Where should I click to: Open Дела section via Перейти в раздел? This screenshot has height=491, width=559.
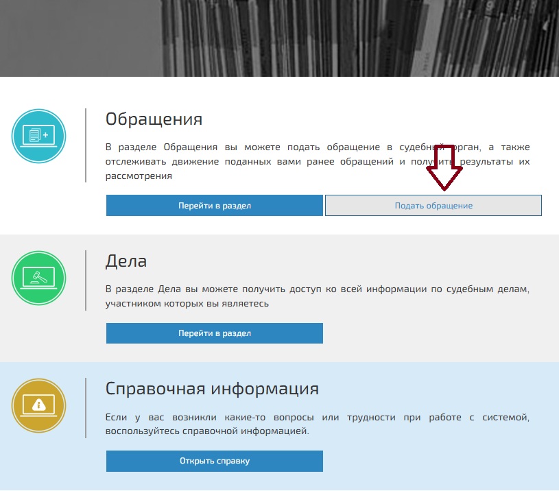click(x=214, y=333)
